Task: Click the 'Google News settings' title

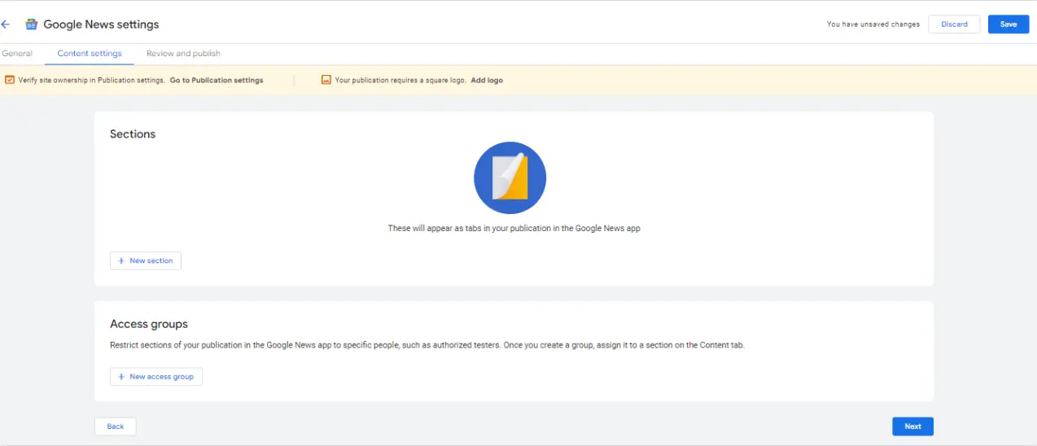Action: (x=101, y=24)
